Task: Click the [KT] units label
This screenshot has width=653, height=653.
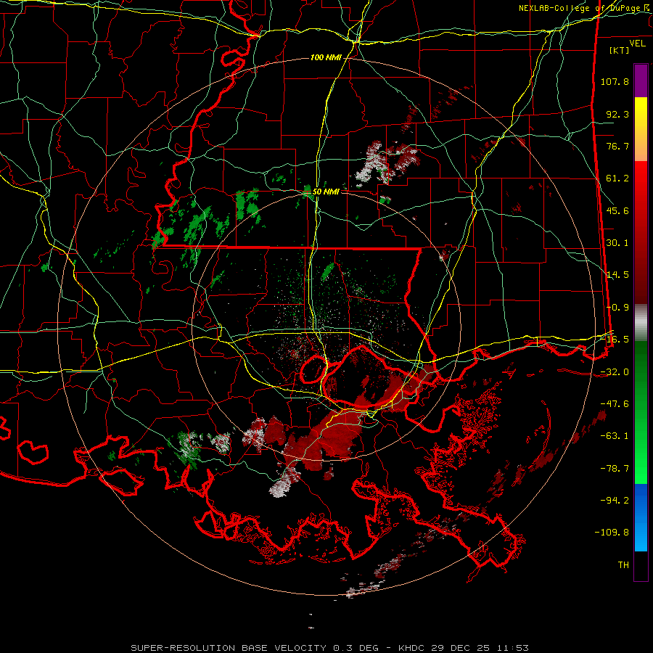Action: (x=620, y=50)
